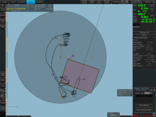Adjust brightness sun icon showing 100
The width and height of the screenshot is (156, 117).
3,97
